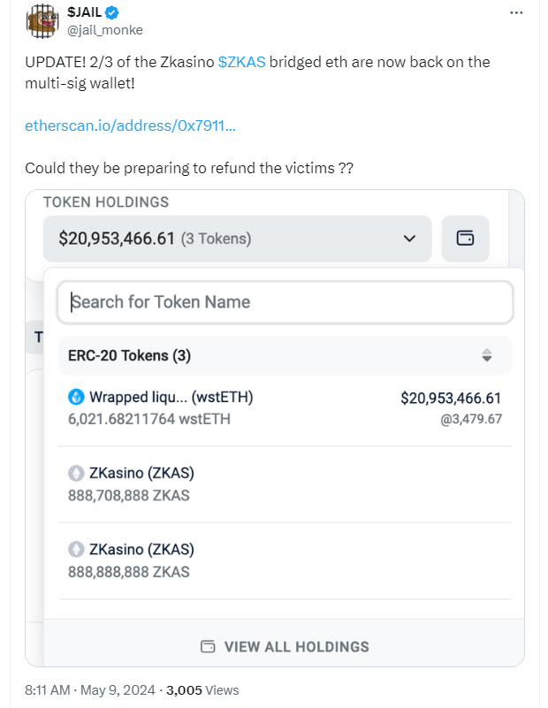Image resolution: width=548 pixels, height=708 pixels.
Task: Click the @jail_monke handle
Action: point(104,30)
